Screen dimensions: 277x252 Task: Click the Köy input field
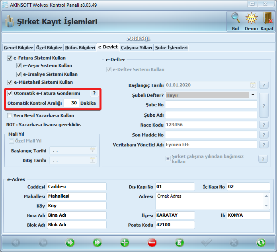click(77, 206)
